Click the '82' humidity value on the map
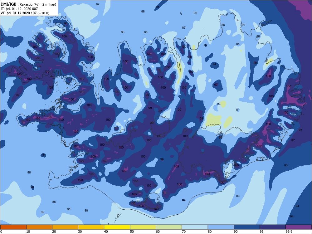 [97, 4]
